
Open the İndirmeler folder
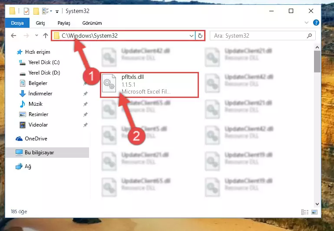[40, 94]
